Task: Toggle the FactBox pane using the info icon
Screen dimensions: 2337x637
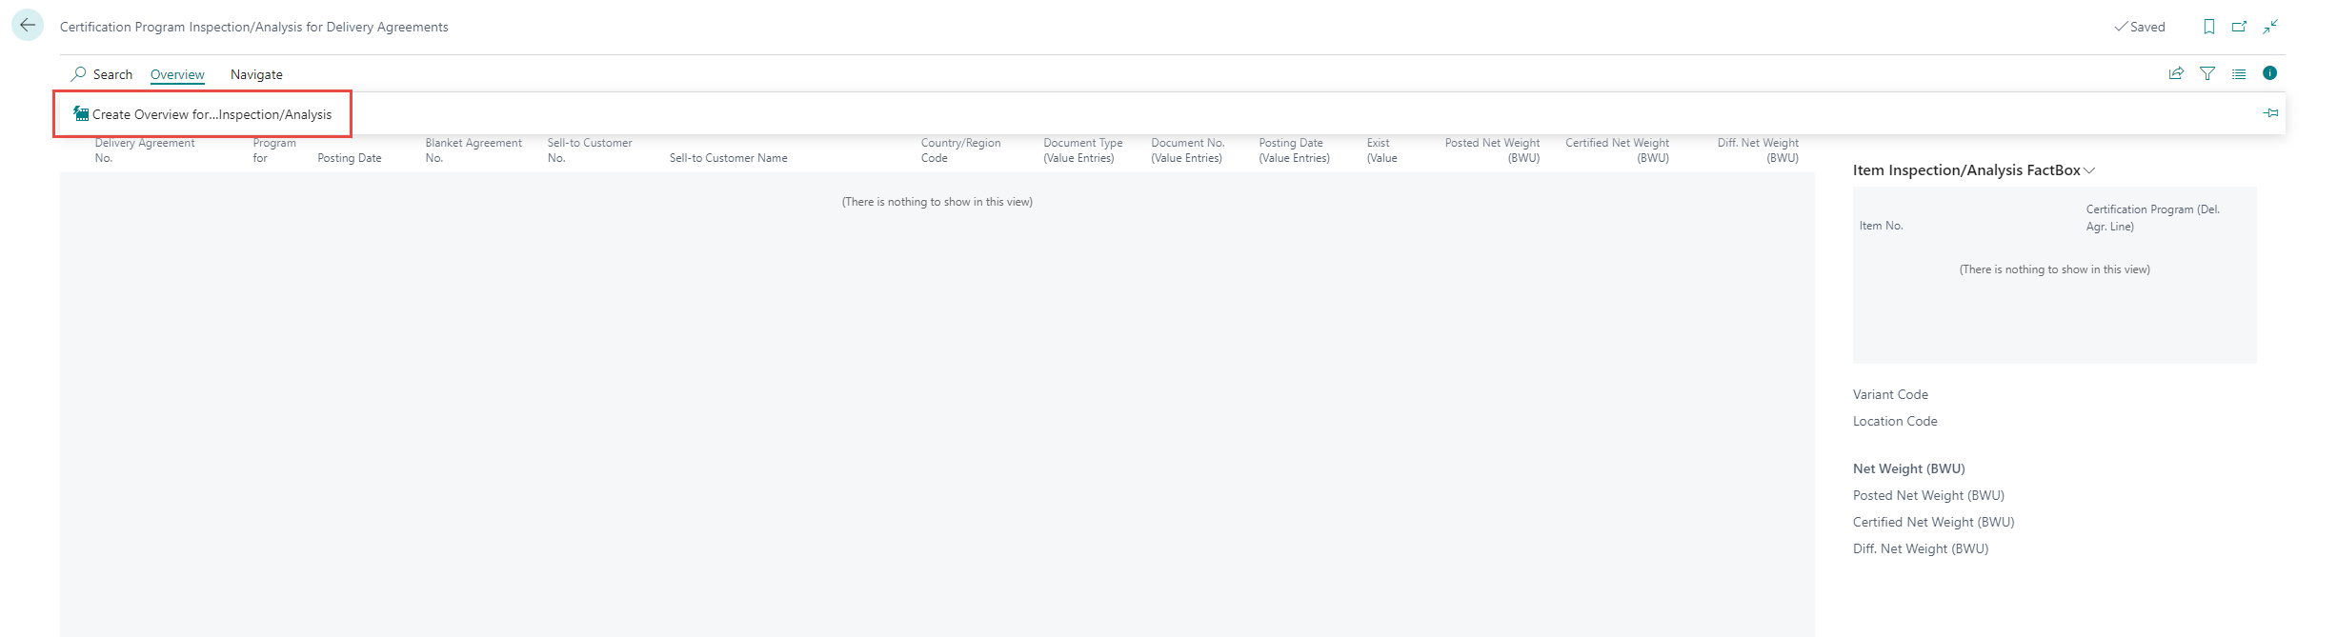Action: point(2269,73)
